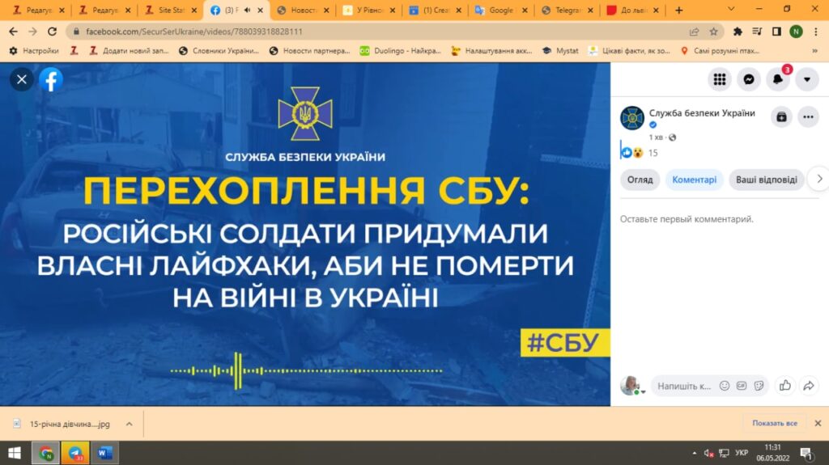829x465 pixels.
Task: Click the Facebook logo icon
Action: pyautogui.click(x=51, y=79)
